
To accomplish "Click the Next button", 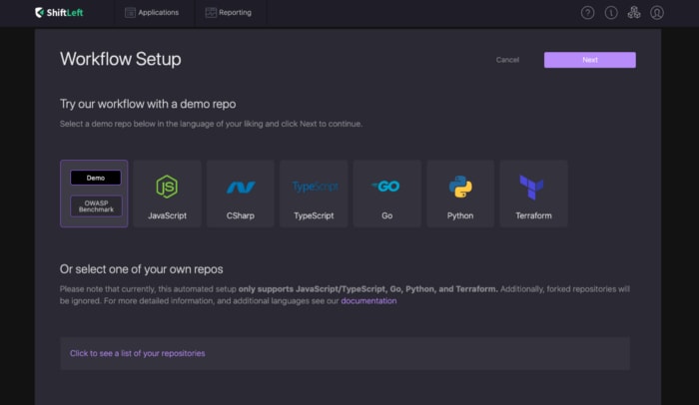I will [x=590, y=60].
